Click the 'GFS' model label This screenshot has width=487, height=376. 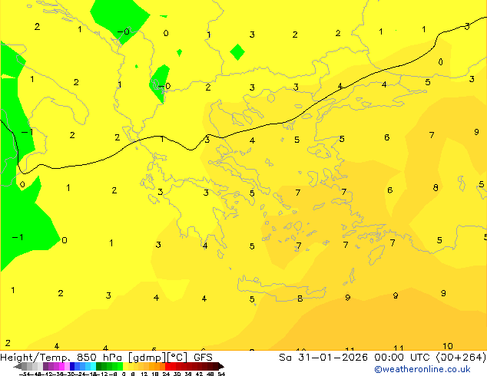(x=203, y=358)
